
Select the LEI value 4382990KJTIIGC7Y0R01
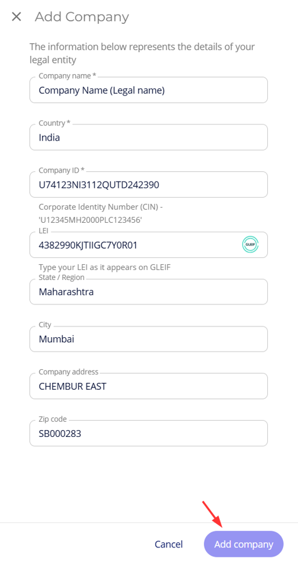(x=88, y=245)
